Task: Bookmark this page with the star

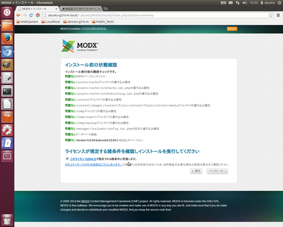Action: pos(271,15)
